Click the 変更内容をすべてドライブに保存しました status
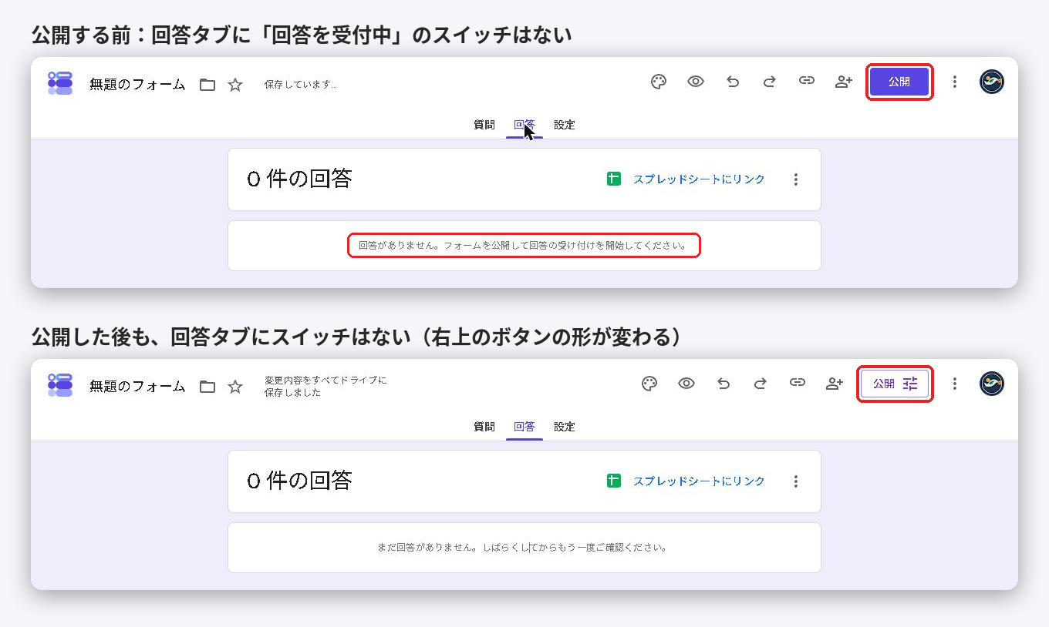The height and width of the screenshot is (627, 1049). coord(325,386)
